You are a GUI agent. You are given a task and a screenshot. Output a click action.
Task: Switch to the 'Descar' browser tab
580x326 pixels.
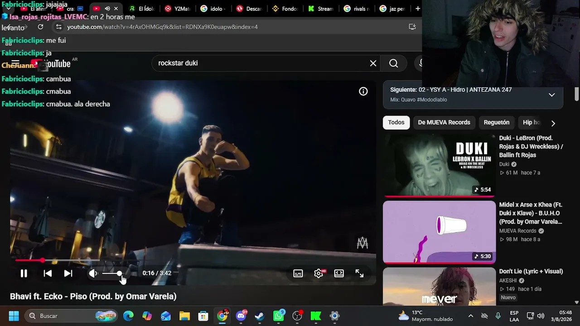(x=249, y=9)
